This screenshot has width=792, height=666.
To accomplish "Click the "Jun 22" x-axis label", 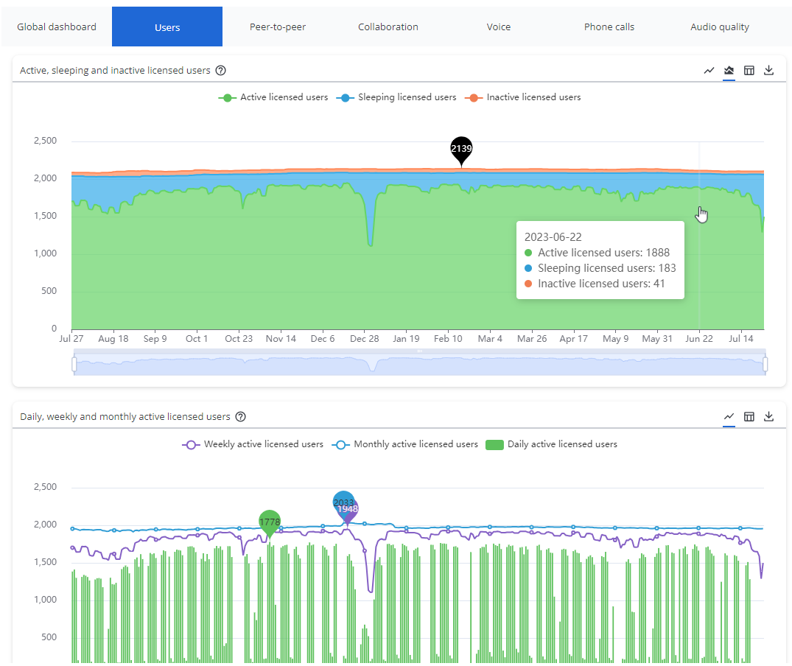I will point(699,339).
